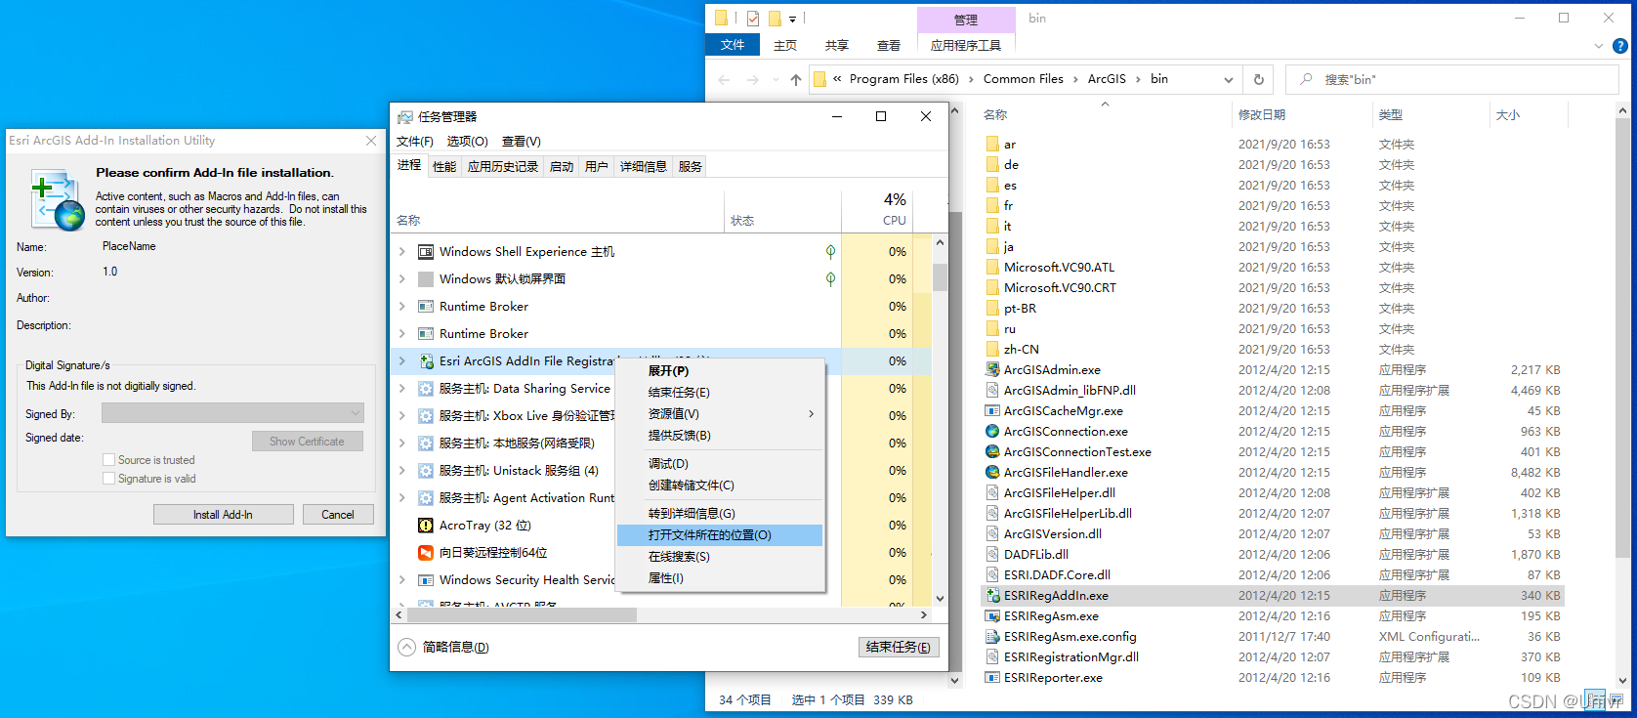Collapse to 简略信息(D) view
Image resolution: width=1637 pixels, height=718 pixels.
443,647
